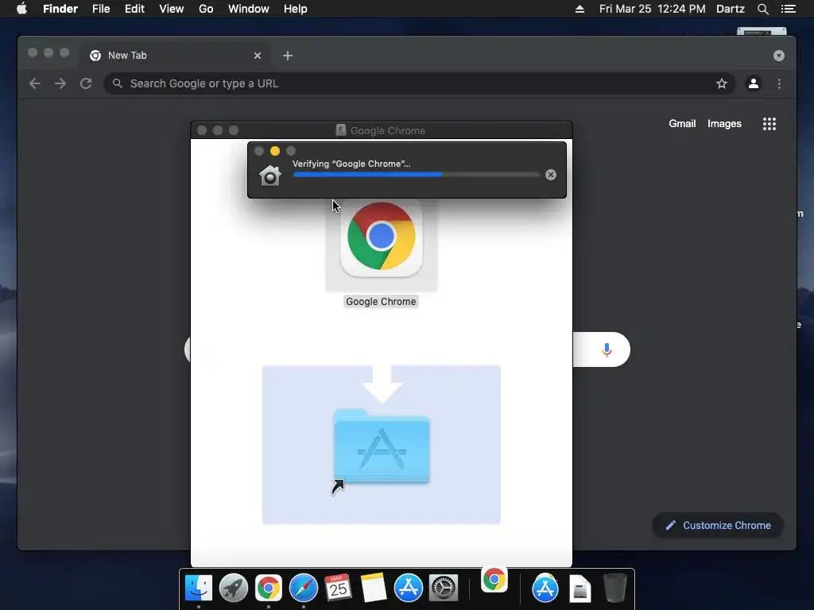The image size is (814, 610).
Task: Click the date and time in menu bar
Action: pyautogui.click(x=652, y=9)
